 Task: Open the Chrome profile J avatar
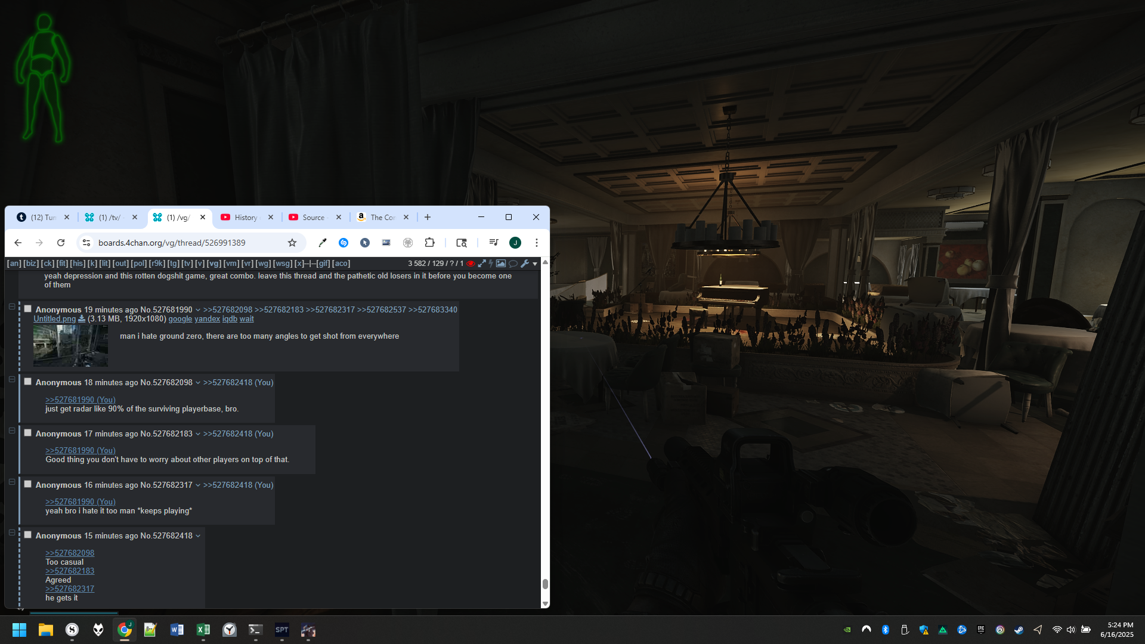point(515,243)
